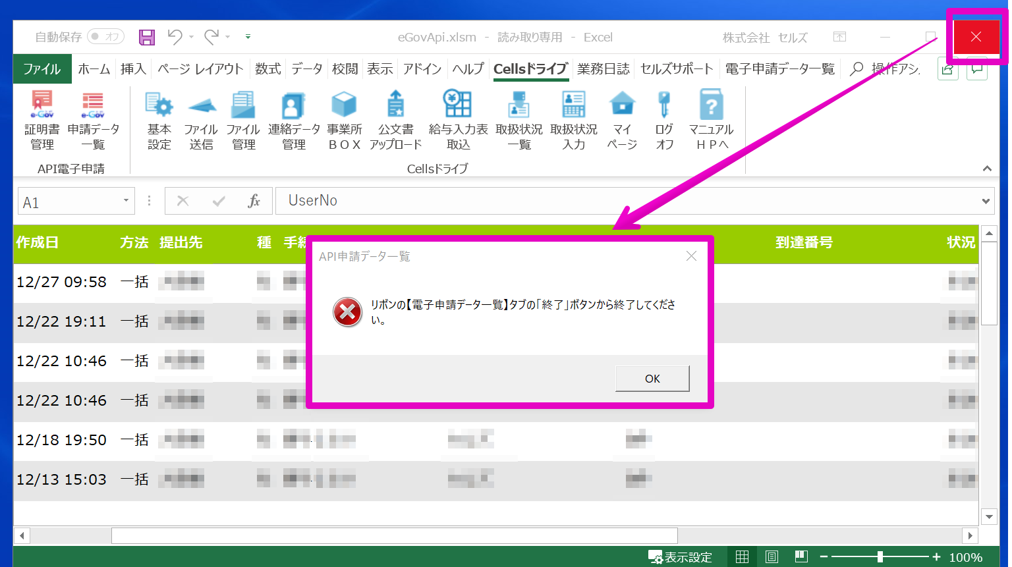Click the 12/13 15:03 date cell

click(61, 479)
